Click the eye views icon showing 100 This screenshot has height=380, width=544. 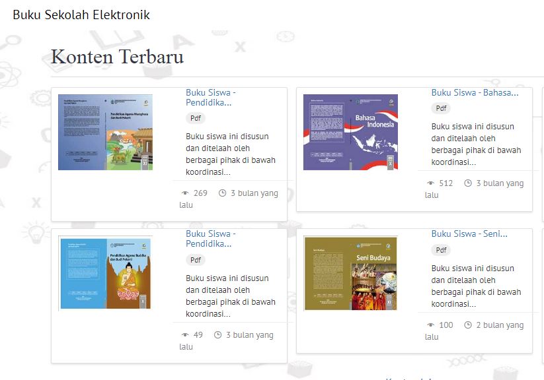(431, 325)
